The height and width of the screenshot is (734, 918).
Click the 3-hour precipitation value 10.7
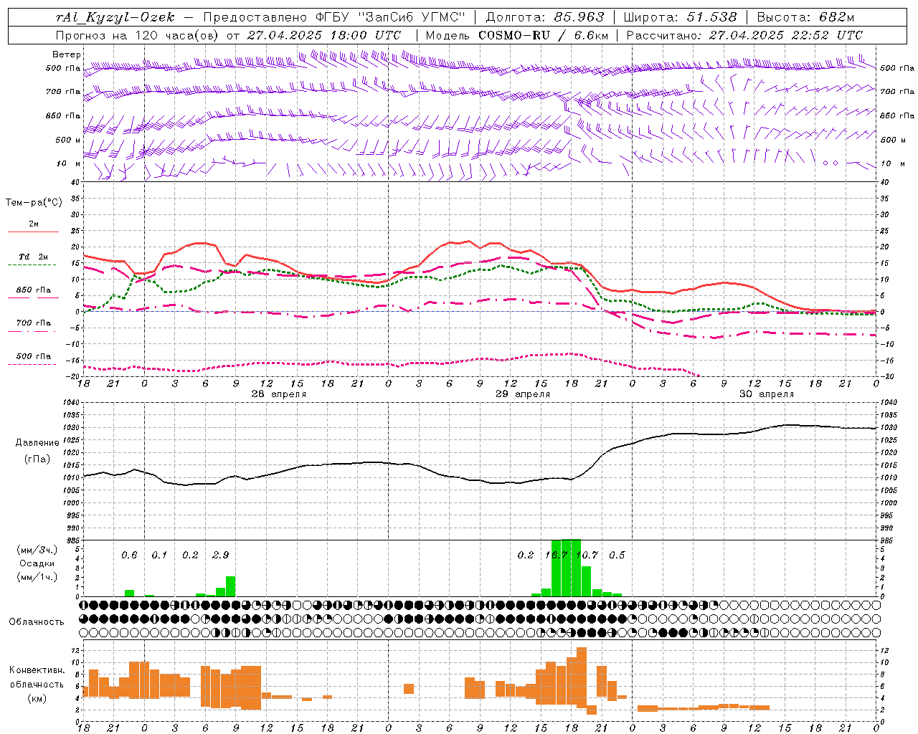587,555
